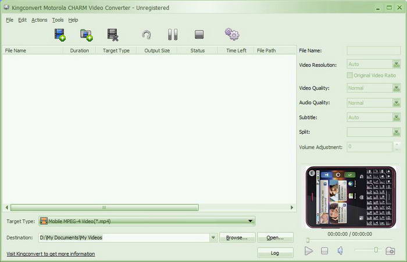
Task: Expand the Video Quality dropdown
Action: tap(397, 88)
